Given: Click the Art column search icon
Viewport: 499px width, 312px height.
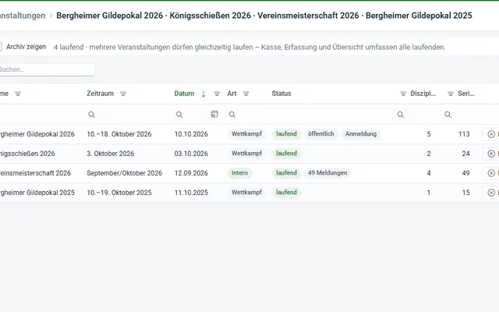Looking at the screenshot, I should 232,115.
